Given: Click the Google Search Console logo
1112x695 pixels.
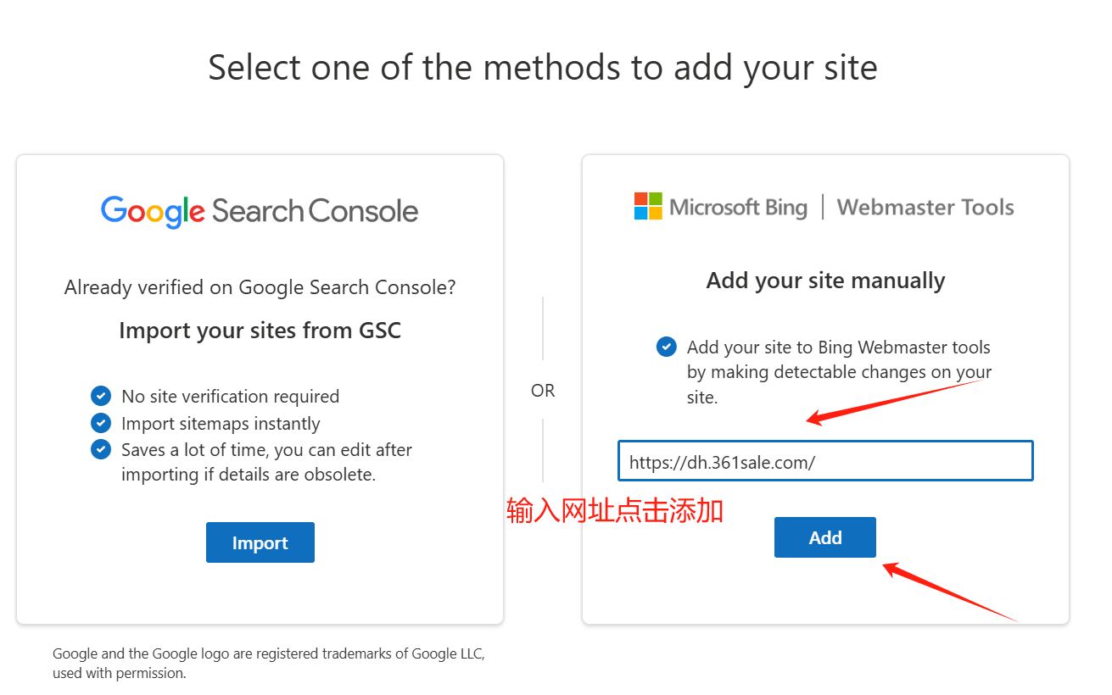Looking at the screenshot, I should click(x=260, y=210).
